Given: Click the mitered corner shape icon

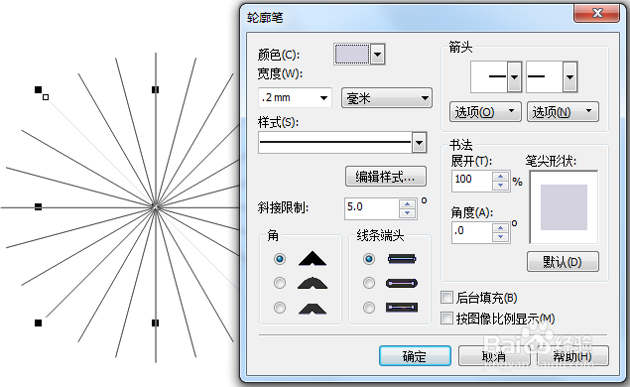Looking at the screenshot, I should pos(313,259).
